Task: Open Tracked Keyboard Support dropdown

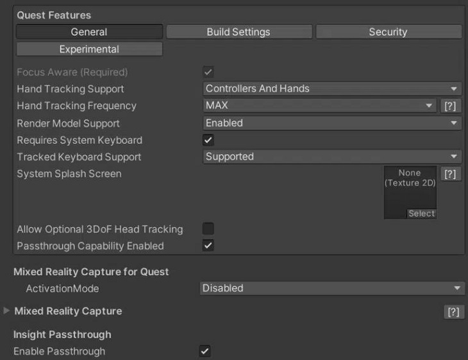Action: point(332,157)
